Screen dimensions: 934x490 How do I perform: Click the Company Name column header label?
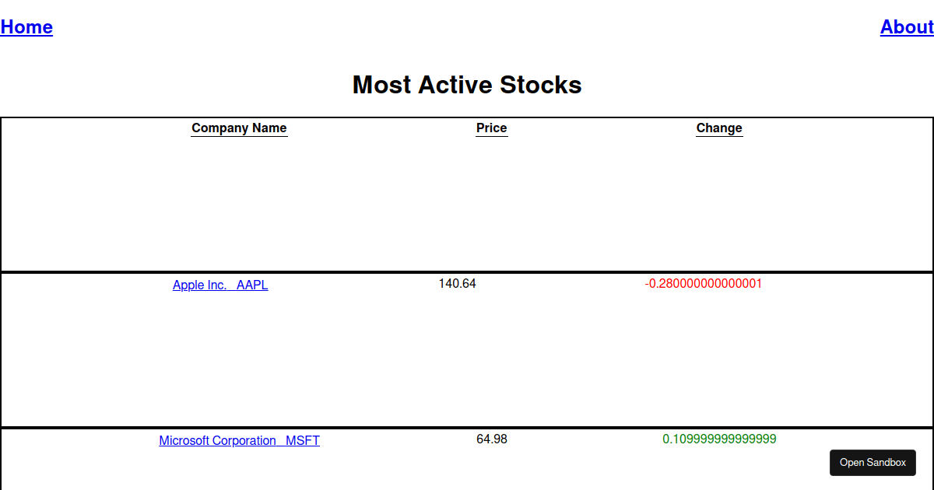tap(239, 128)
